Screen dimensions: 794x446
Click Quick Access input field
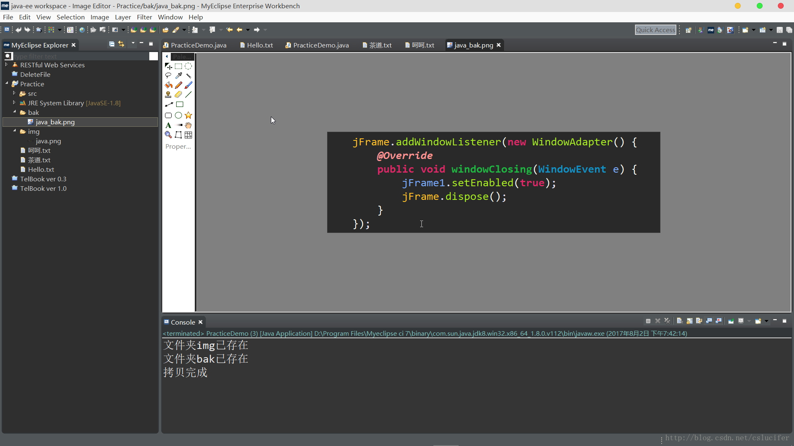655,29
